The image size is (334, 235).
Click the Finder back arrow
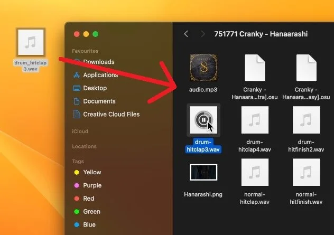point(186,34)
